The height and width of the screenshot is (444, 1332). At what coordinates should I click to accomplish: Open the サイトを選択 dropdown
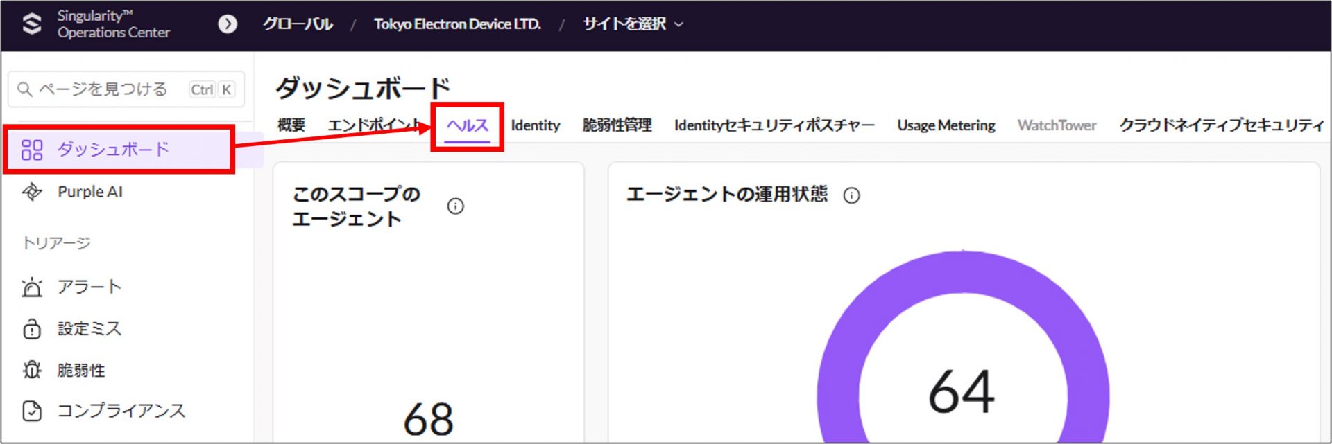click(x=633, y=24)
